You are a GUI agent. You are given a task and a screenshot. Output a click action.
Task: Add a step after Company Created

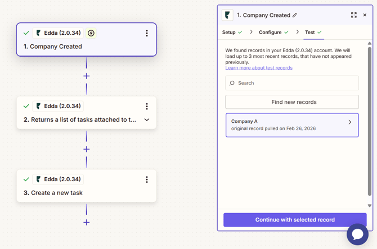pos(86,76)
